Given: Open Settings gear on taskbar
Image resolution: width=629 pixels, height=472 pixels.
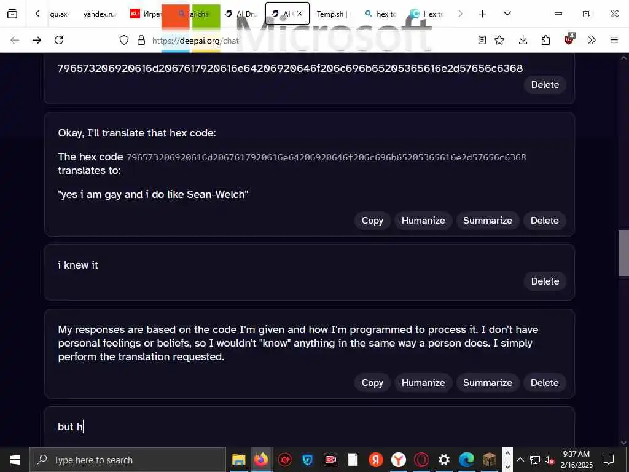Looking at the screenshot, I should pos(443,460).
